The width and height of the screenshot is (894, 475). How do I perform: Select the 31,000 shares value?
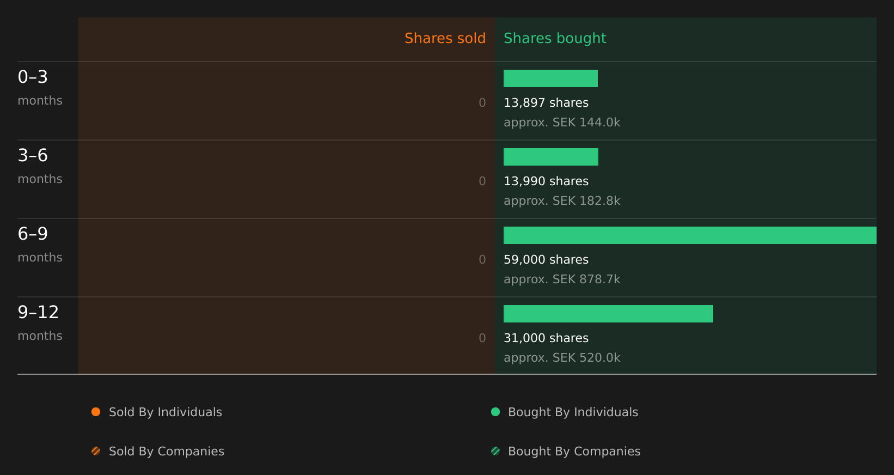tap(546, 338)
